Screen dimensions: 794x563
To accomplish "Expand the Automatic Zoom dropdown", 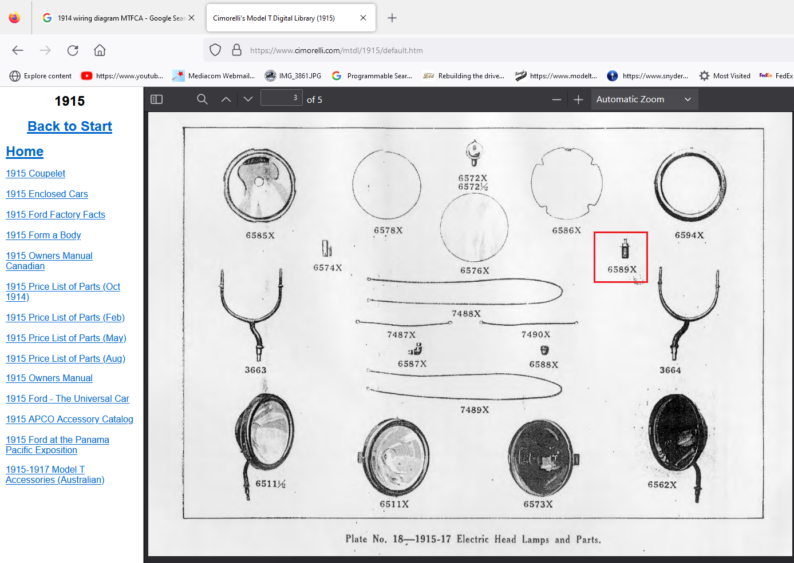I will 644,99.
